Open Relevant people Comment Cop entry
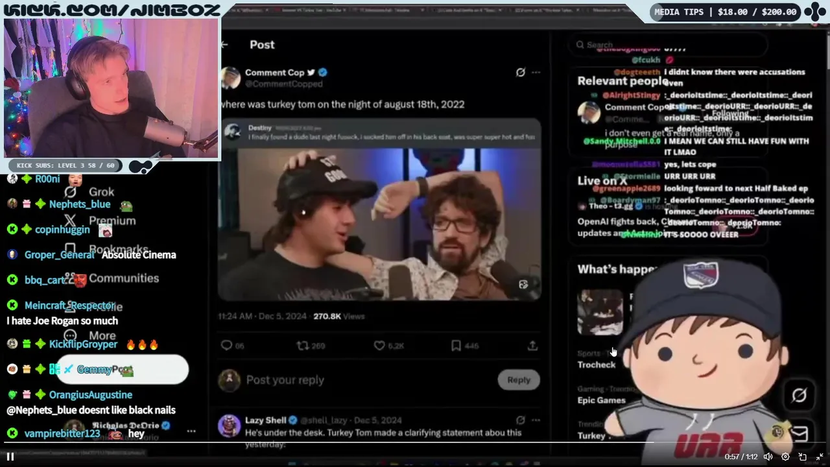 (x=668, y=114)
